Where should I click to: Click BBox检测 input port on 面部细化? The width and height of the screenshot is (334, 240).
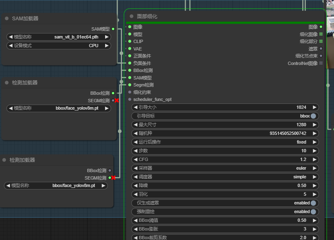pos(130,70)
